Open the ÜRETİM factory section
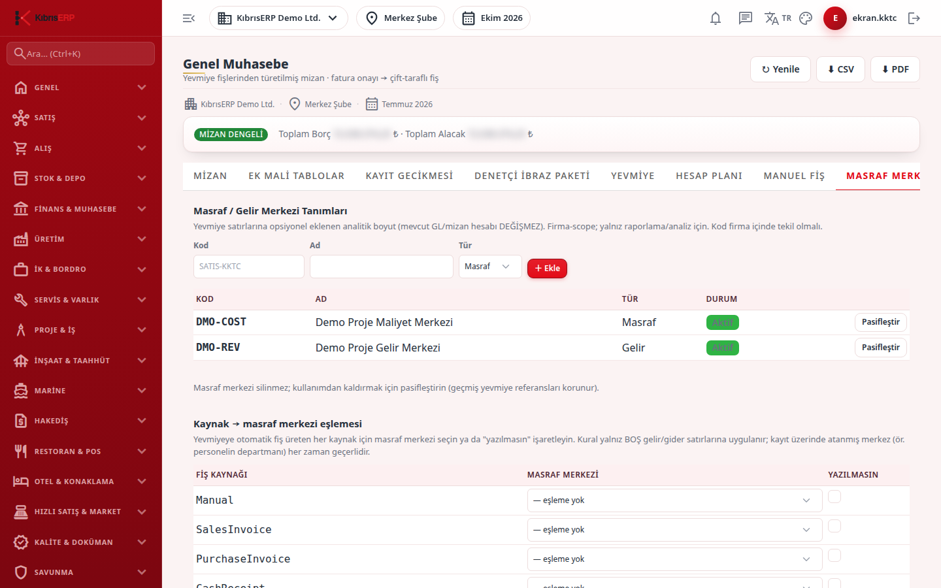 click(81, 239)
